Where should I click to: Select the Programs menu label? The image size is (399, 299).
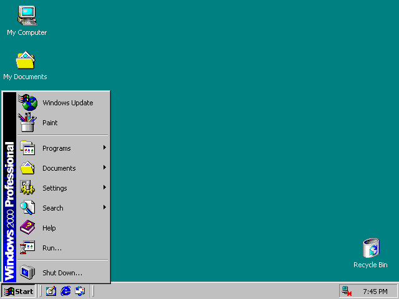[57, 148]
